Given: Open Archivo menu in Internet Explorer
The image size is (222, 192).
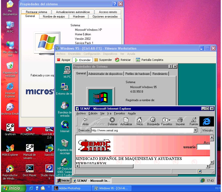Looking at the screenshot, I should point(81,113).
